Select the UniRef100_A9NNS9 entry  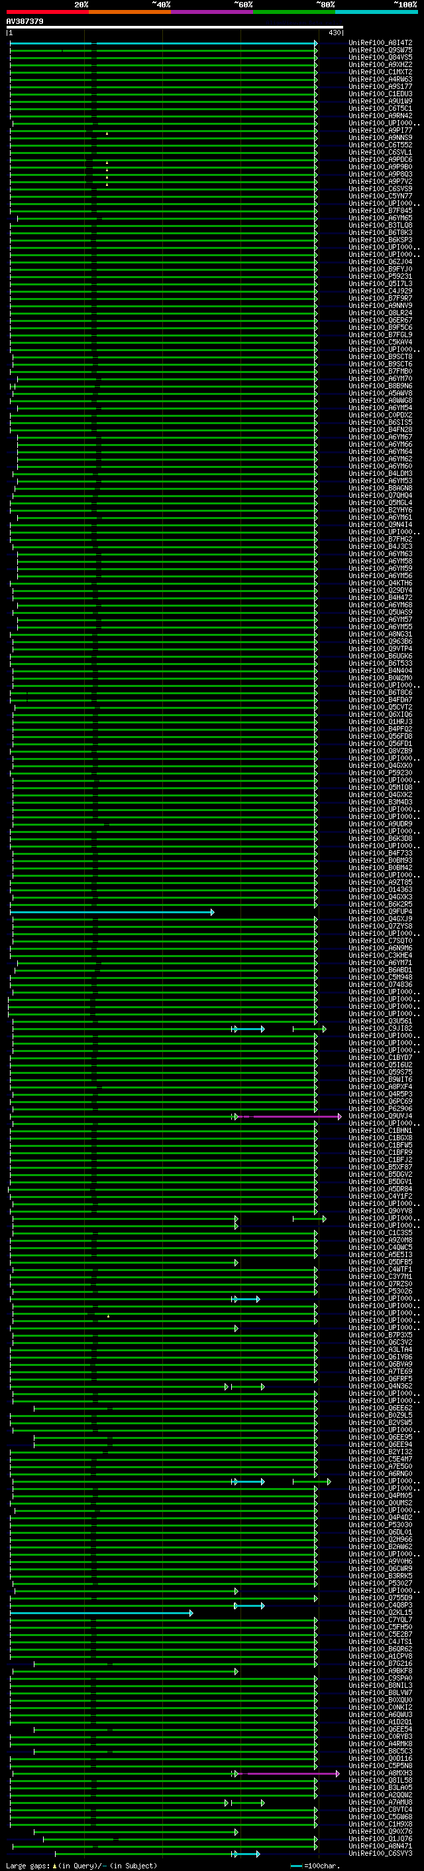click(380, 138)
